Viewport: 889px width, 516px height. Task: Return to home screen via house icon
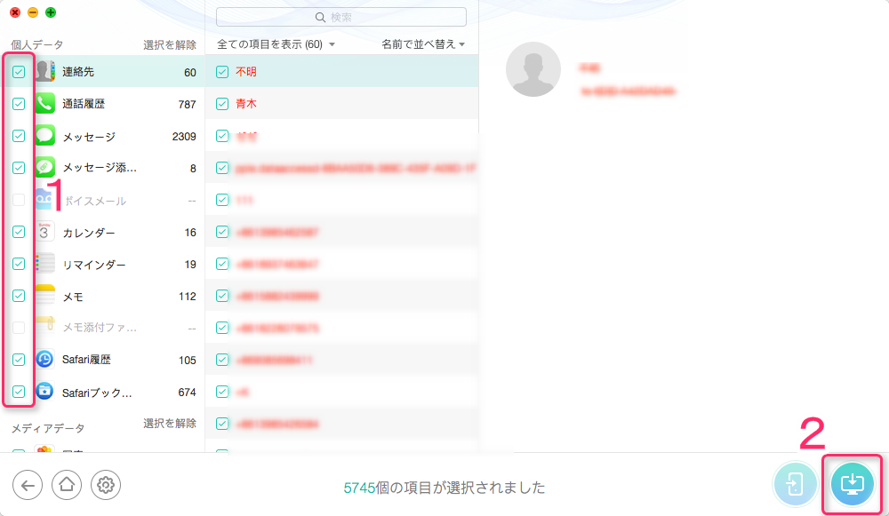(x=67, y=485)
